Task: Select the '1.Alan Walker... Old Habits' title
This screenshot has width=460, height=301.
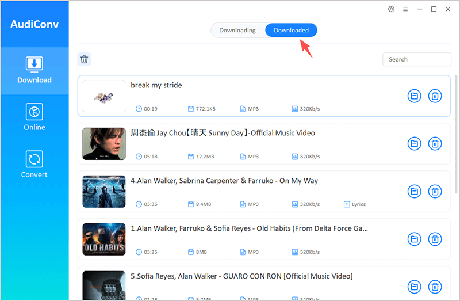Action: (x=249, y=228)
